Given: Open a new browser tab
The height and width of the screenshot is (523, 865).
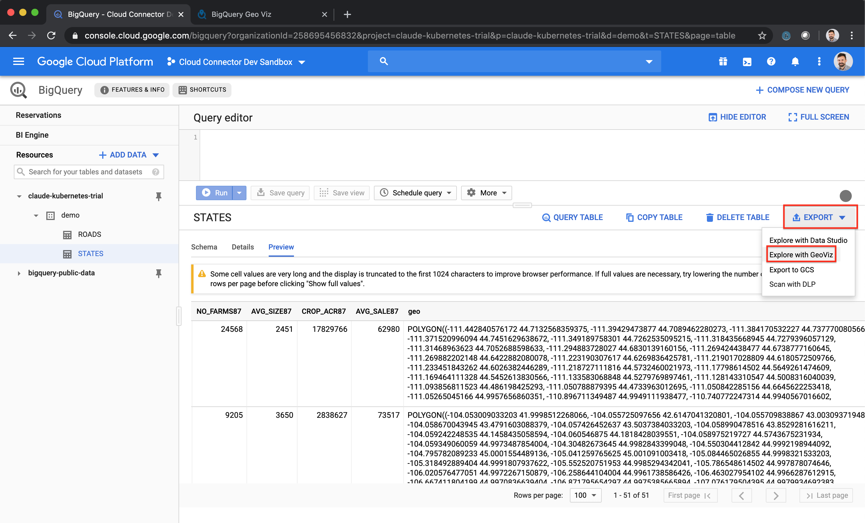Looking at the screenshot, I should pos(347,14).
